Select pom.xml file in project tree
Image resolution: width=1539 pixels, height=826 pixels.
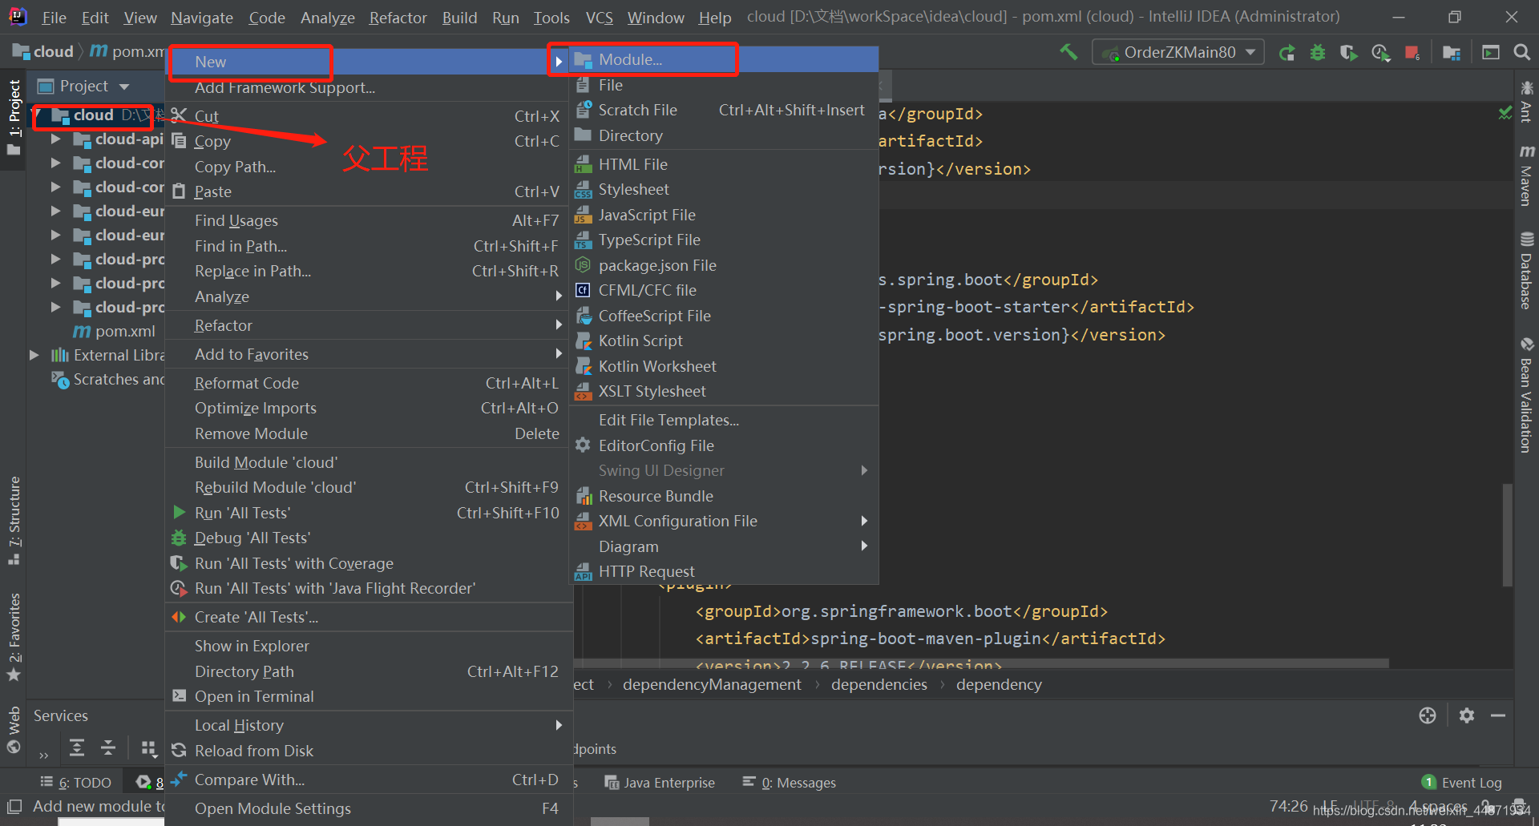pos(115,331)
